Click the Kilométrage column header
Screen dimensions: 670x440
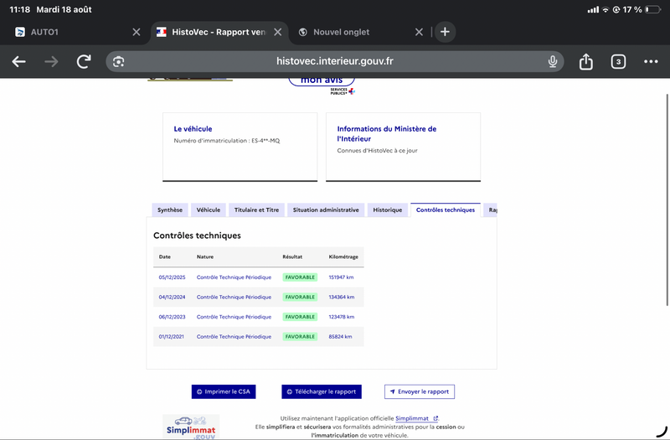click(x=343, y=257)
